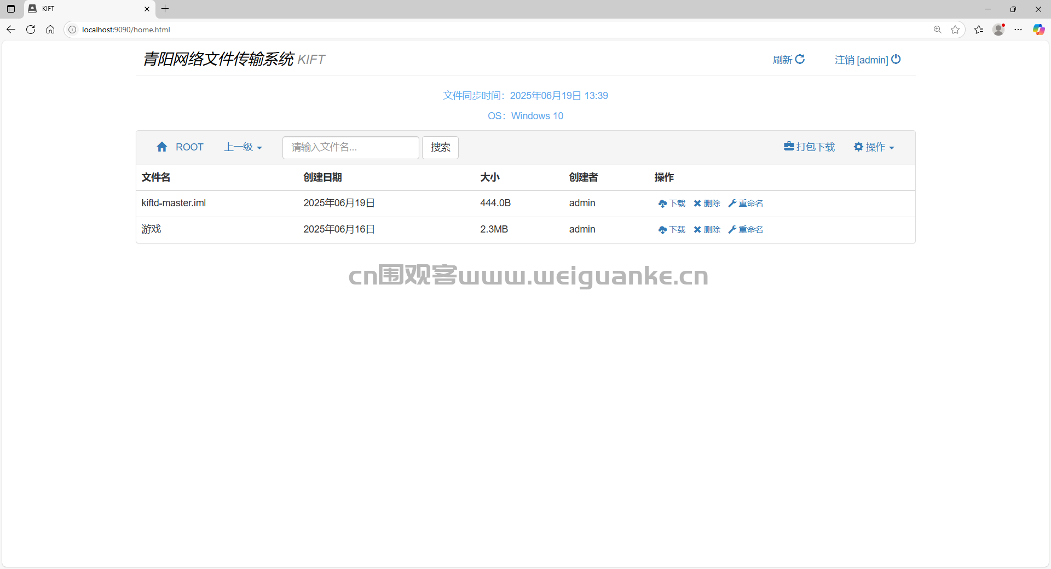The image size is (1051, 569).
Task: Click the 2.3MB size cell
Action: click(494, 229)
